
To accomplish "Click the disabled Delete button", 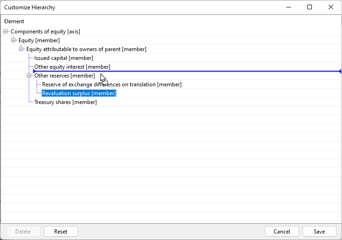I will pyautogui.click(x=23, y=232).
